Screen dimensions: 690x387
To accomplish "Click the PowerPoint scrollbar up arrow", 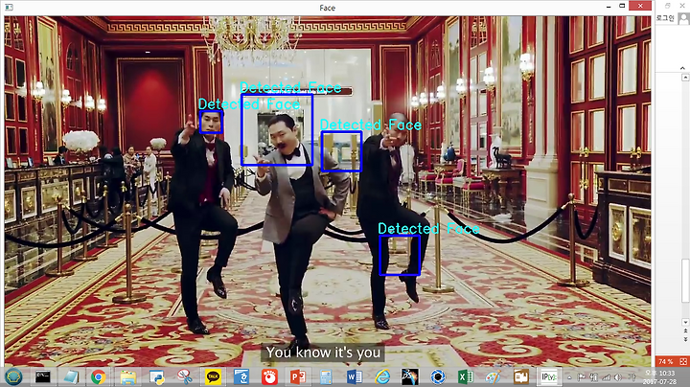I will point(685,78).
